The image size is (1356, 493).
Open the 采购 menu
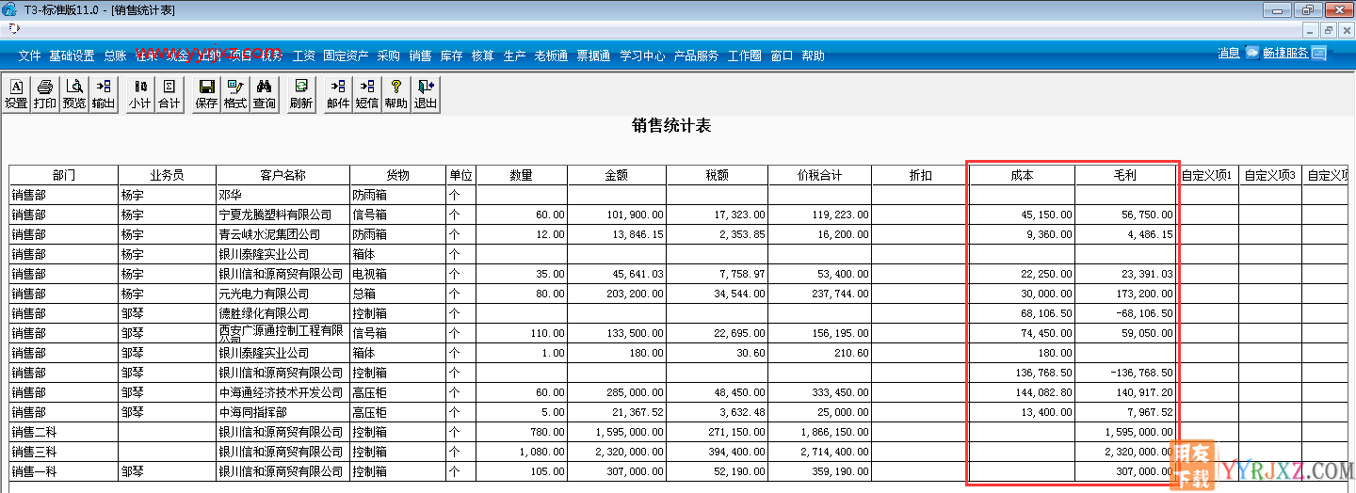pos(388,56)
